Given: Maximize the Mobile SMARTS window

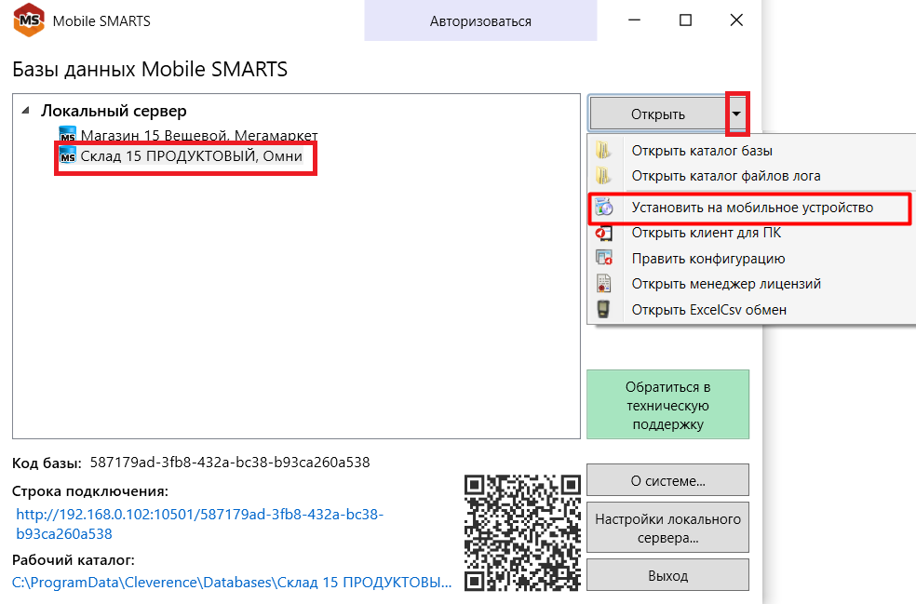Looking at the screenshot, I should (x=686, y=20).
